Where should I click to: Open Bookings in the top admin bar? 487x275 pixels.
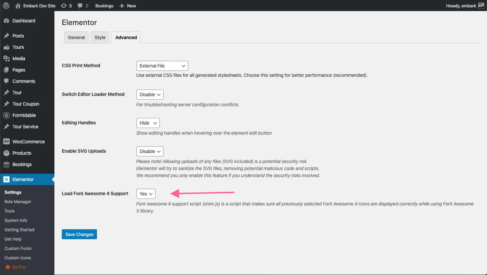pyautogui.click(x=104, y=6)
